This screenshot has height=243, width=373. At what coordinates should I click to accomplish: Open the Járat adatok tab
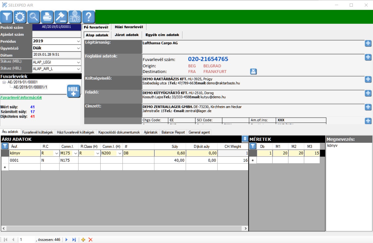click(127, 35)
